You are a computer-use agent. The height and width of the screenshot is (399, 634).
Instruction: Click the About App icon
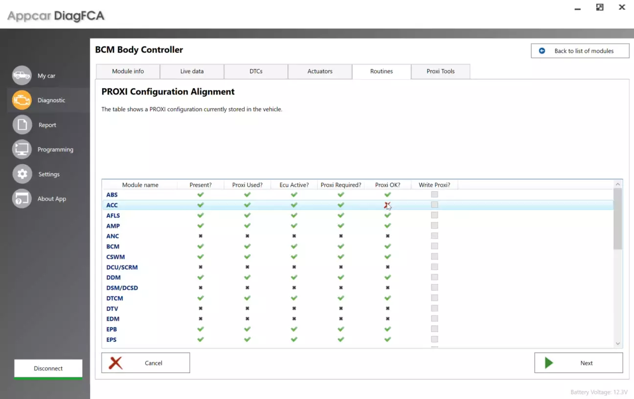22,199
